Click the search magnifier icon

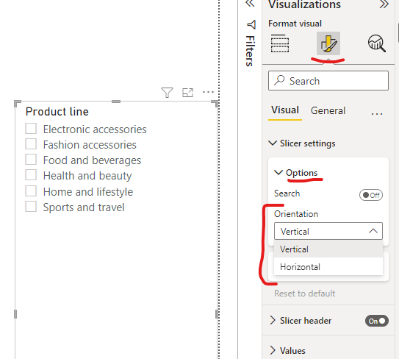click(279, 80)
